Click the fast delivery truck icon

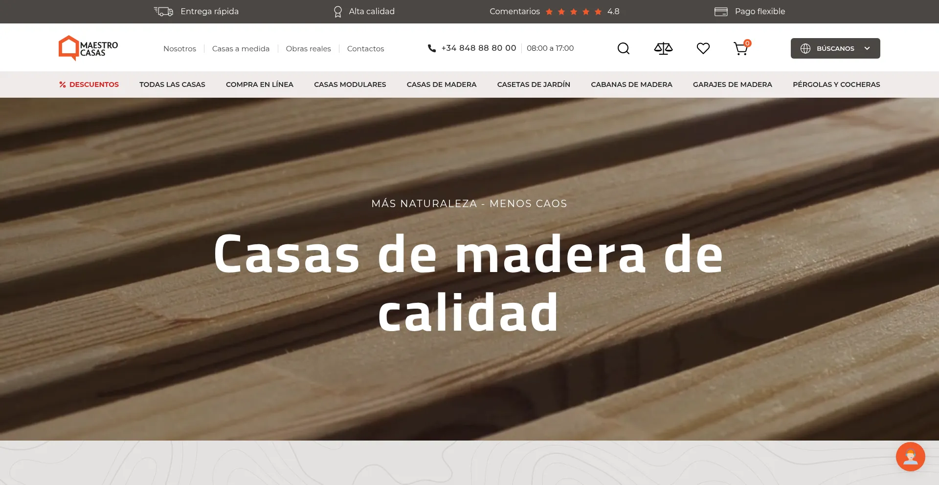tap(164, 11)
